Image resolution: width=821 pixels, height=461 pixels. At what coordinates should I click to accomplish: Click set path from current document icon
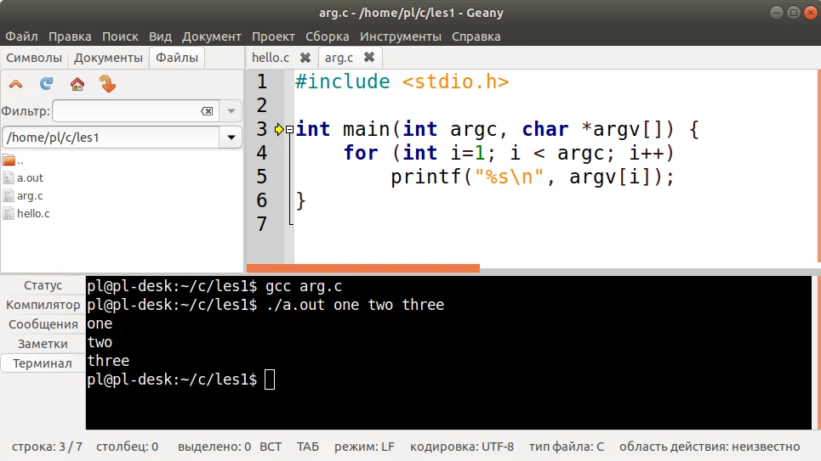coord(107,84)
